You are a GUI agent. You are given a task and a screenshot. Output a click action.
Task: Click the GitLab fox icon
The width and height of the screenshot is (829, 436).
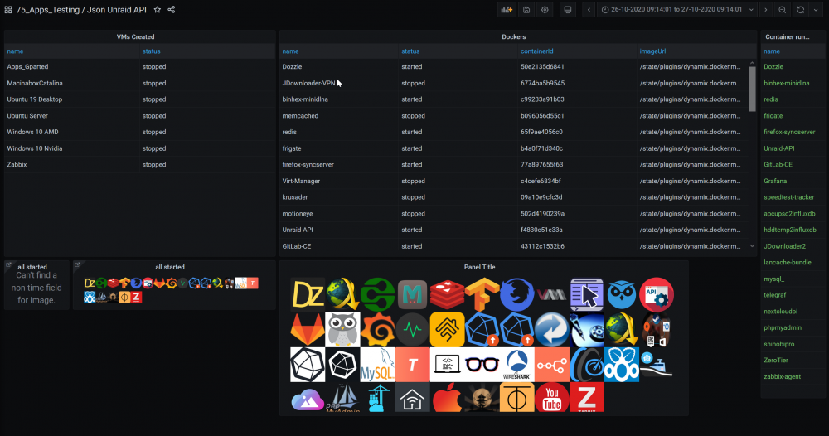pos(308,330)
